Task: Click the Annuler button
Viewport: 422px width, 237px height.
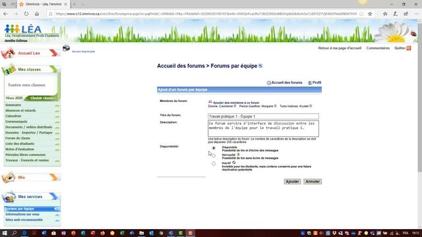Action: (x=313, y=182)
